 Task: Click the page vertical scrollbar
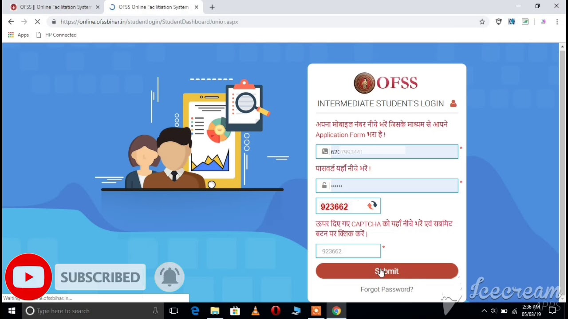(562, 173)
